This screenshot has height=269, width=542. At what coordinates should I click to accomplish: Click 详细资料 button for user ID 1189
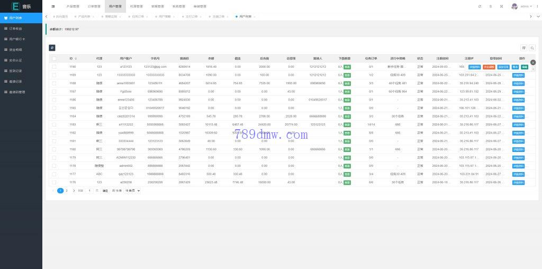point(519,75)
